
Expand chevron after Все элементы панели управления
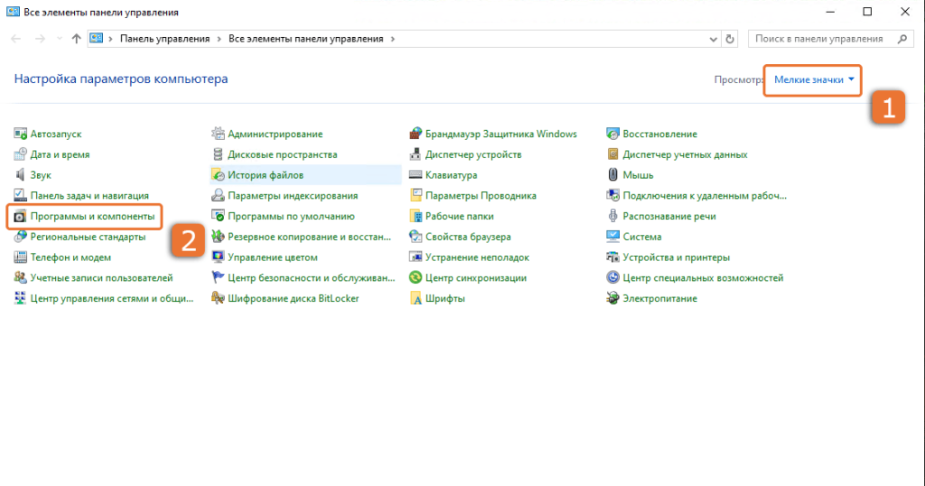[392, 39]
